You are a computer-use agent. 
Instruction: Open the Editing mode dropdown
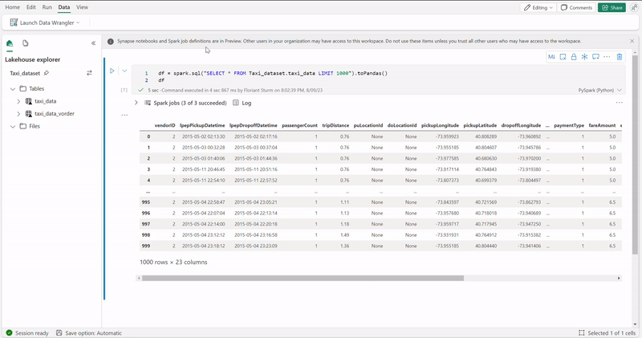point(538,7)
